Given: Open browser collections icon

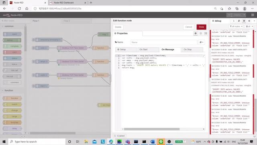Looking at the screenshot, I should [237, 8].
